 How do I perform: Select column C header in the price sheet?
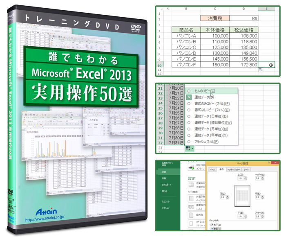[x=215, y=9]
